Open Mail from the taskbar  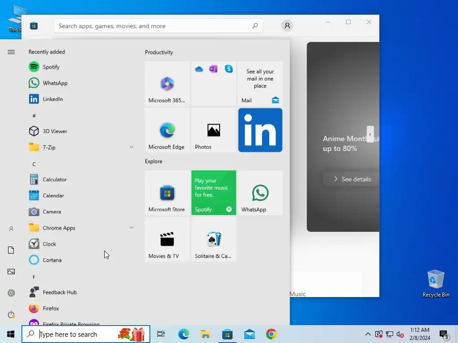250,334
